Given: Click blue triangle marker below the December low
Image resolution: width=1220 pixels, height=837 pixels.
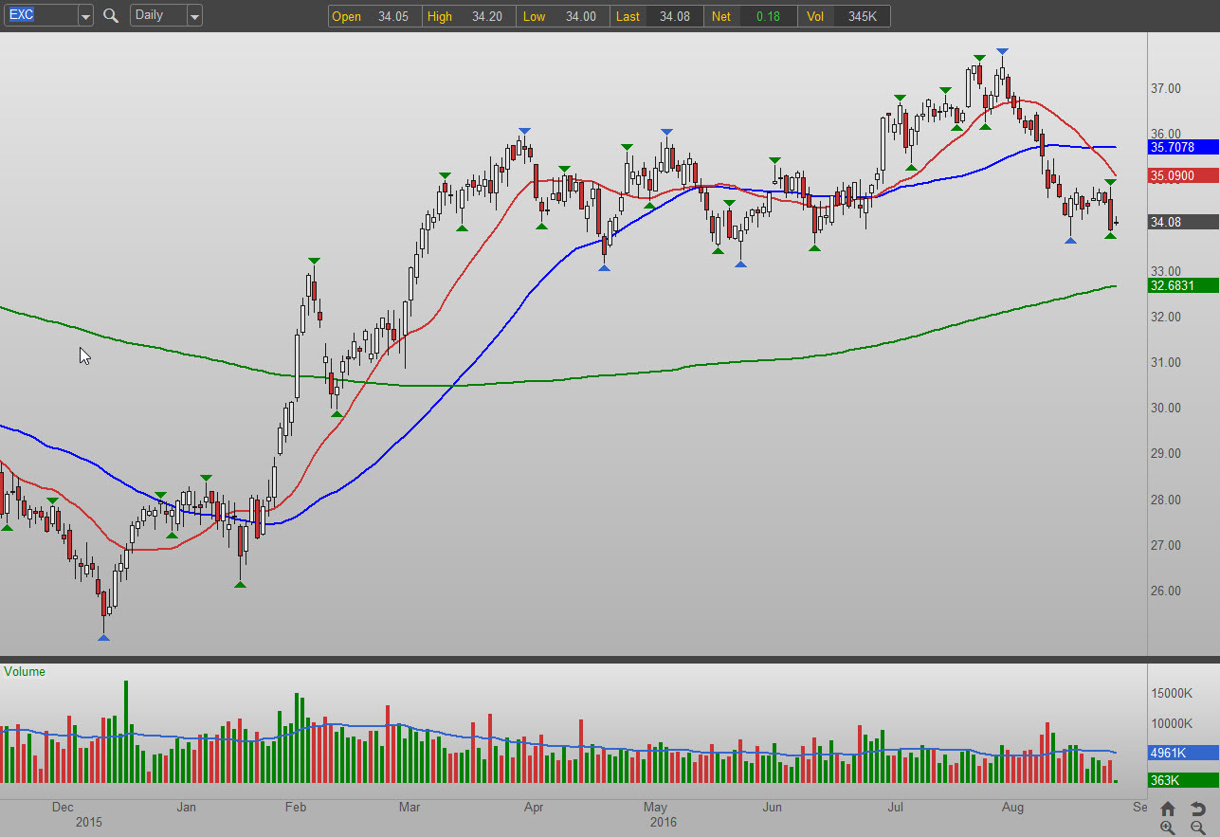Looking at the screenshot, I should (x=103, y=638).
